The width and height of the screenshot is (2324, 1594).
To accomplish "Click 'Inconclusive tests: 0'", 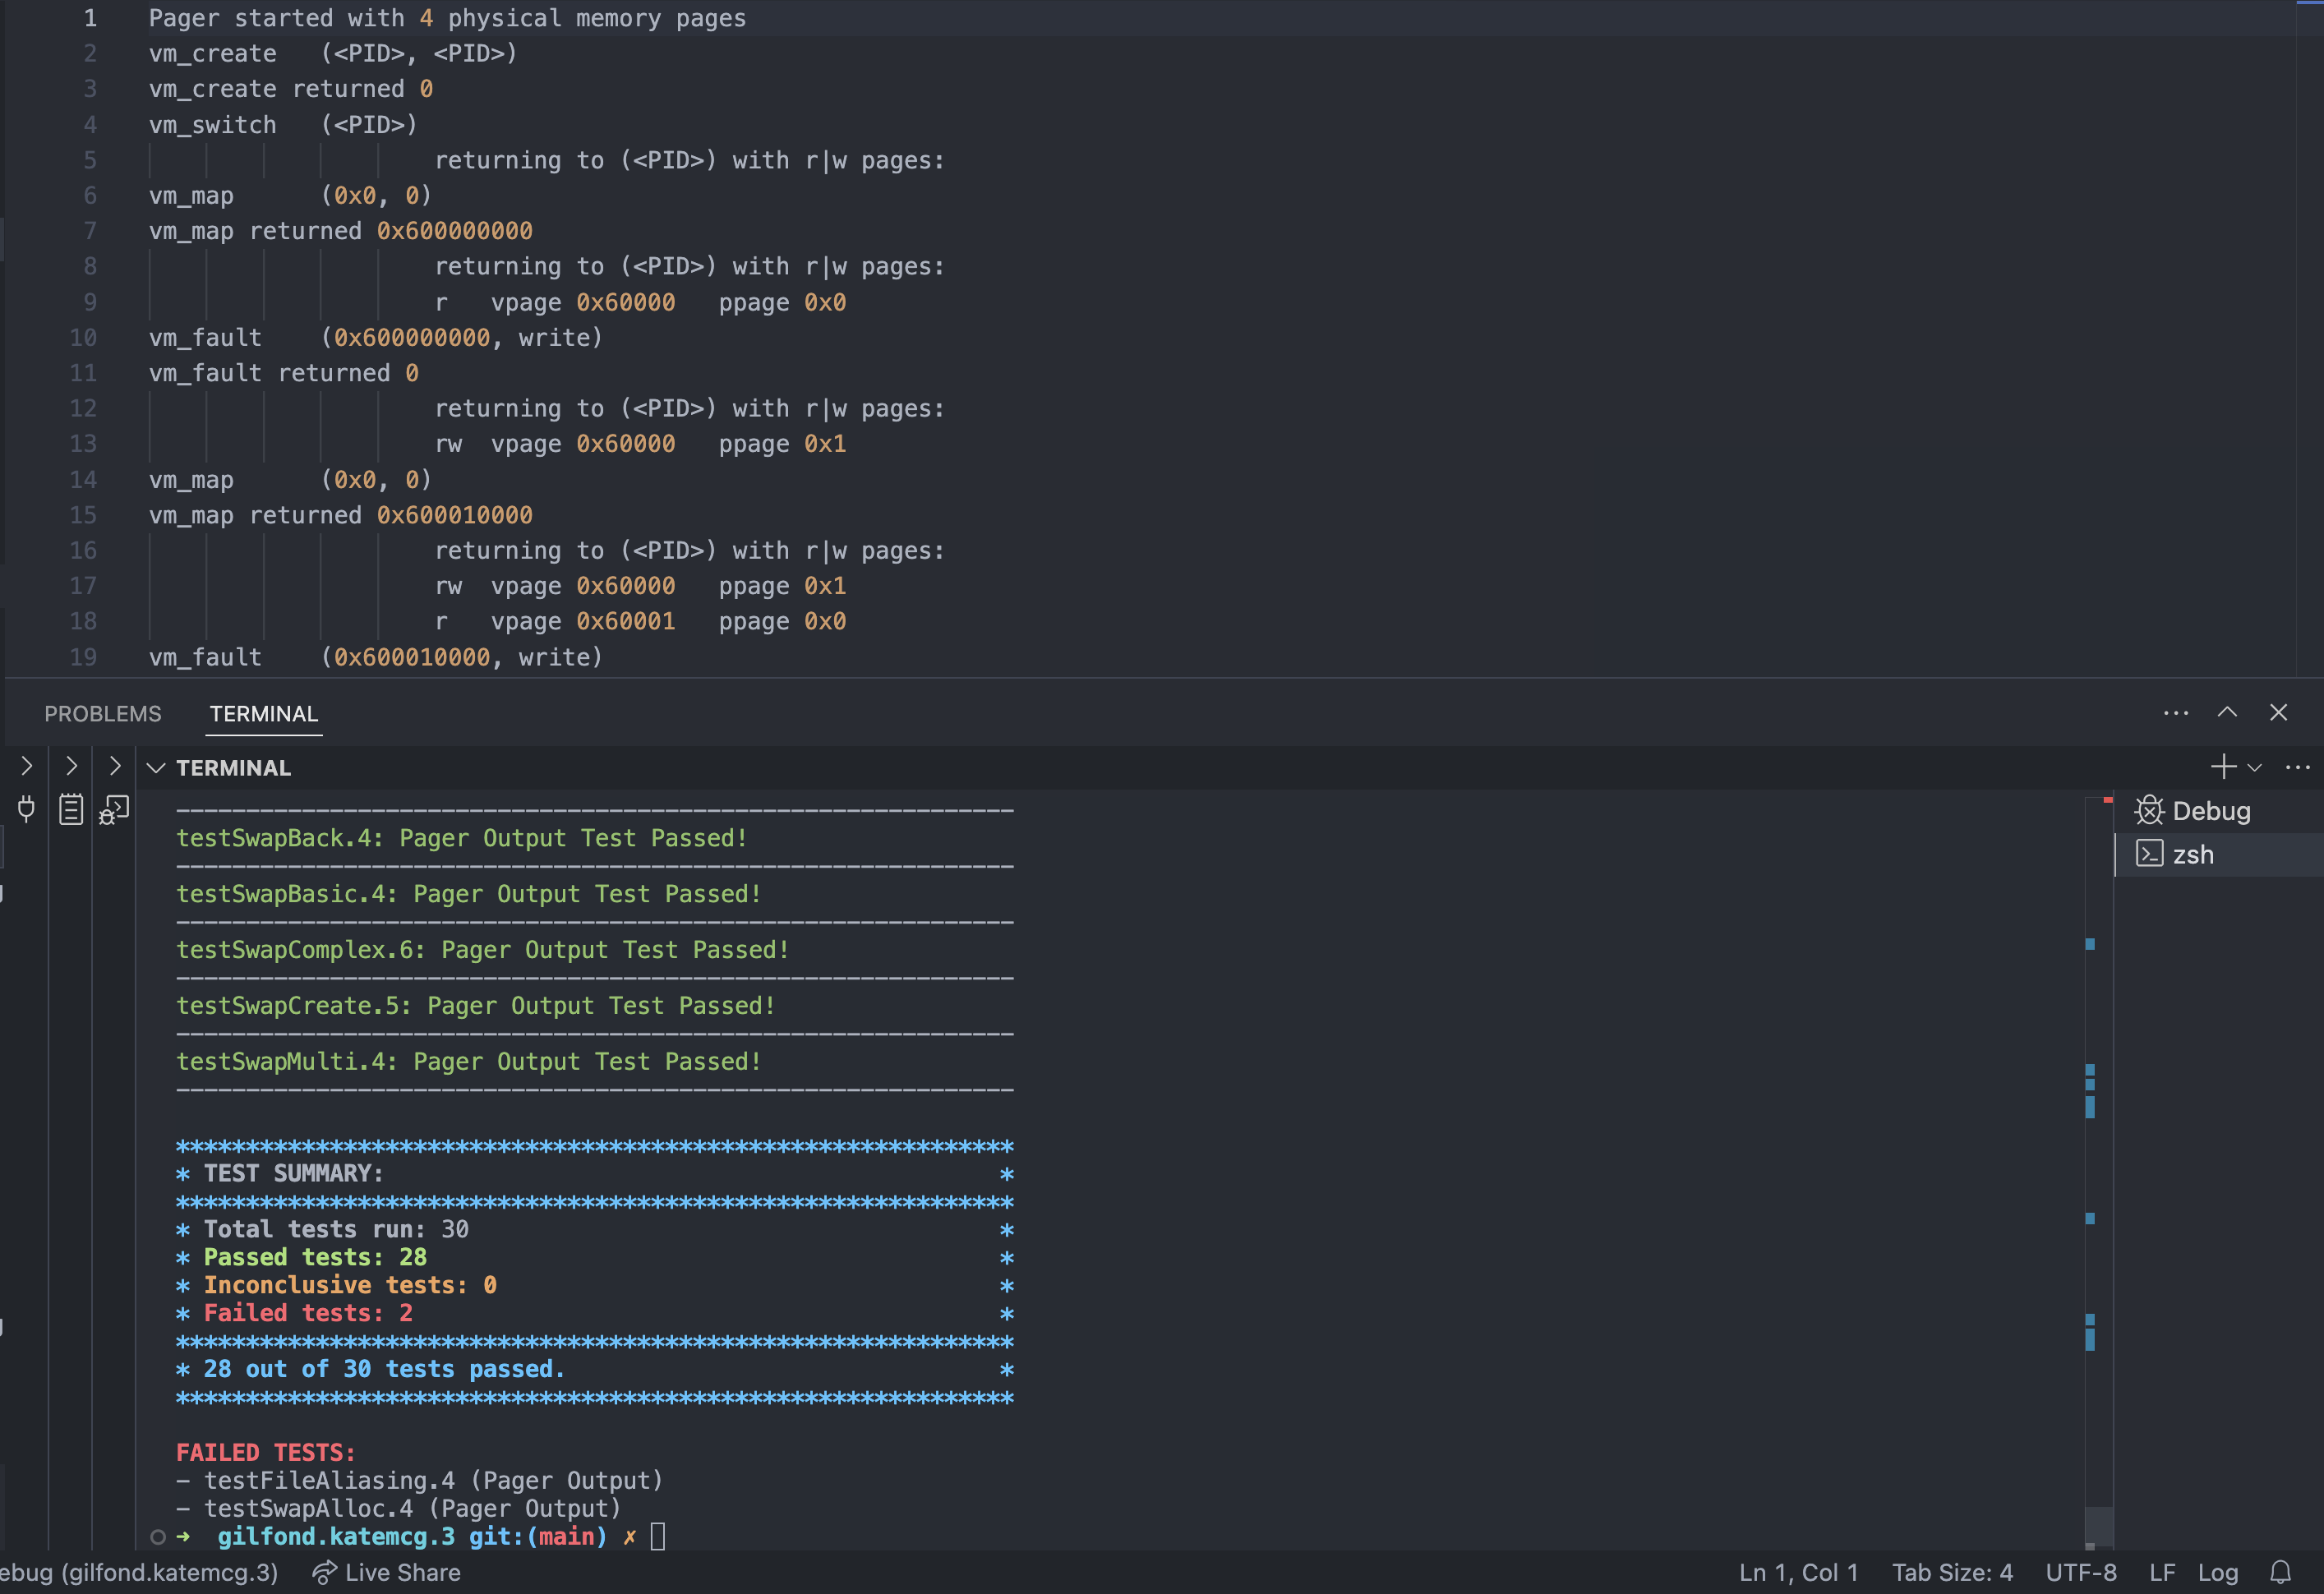I will [x=350, y=1285].
